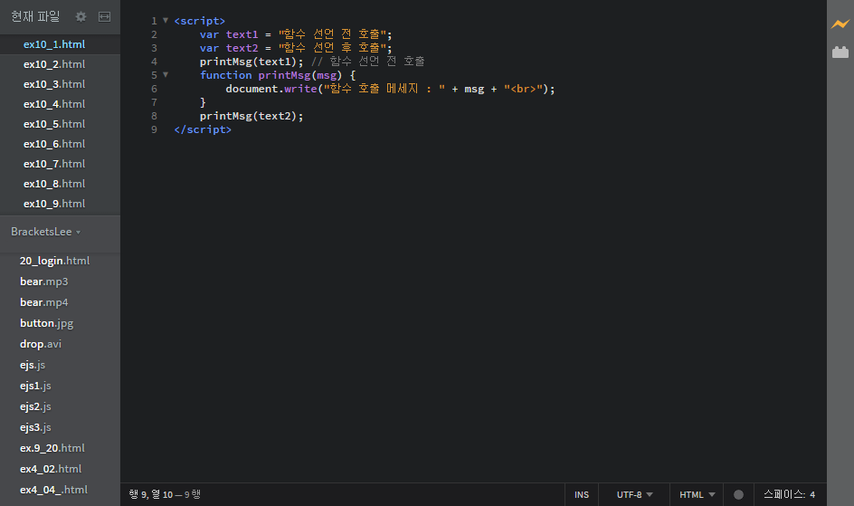Open 20_login.html from project tree
The width and height of the screenshot is (854, 506).
tap(54, 261)
